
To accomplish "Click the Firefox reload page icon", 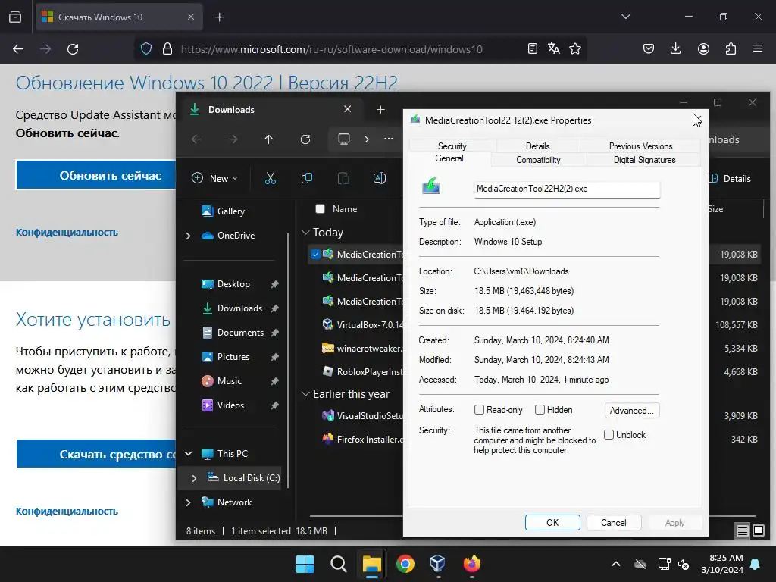I will (x=73, y=49).
